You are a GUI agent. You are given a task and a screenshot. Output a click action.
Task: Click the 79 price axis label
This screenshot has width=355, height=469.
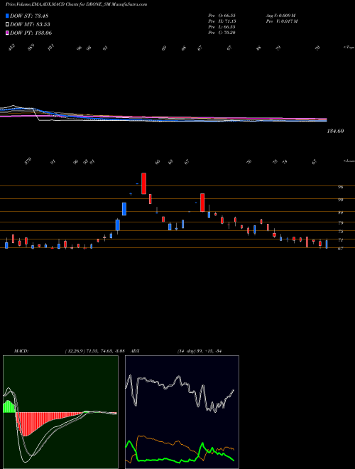tap(340, 223)
